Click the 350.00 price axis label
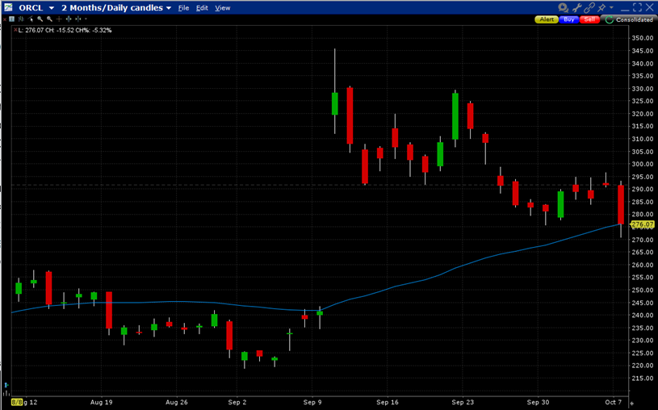Viewport: 658px width, 410px height. tap(643, 38)
